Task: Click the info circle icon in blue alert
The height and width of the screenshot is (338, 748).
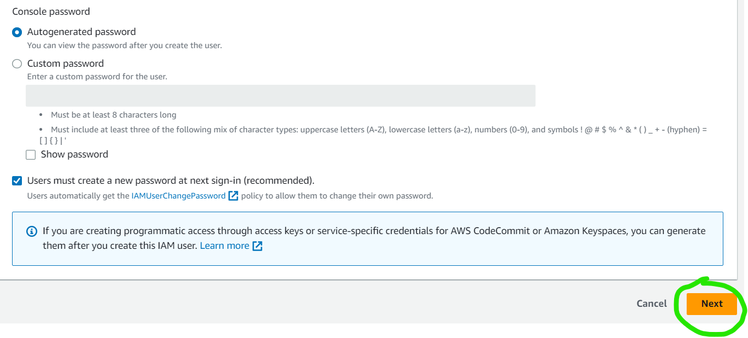Action: click(32, 231)
